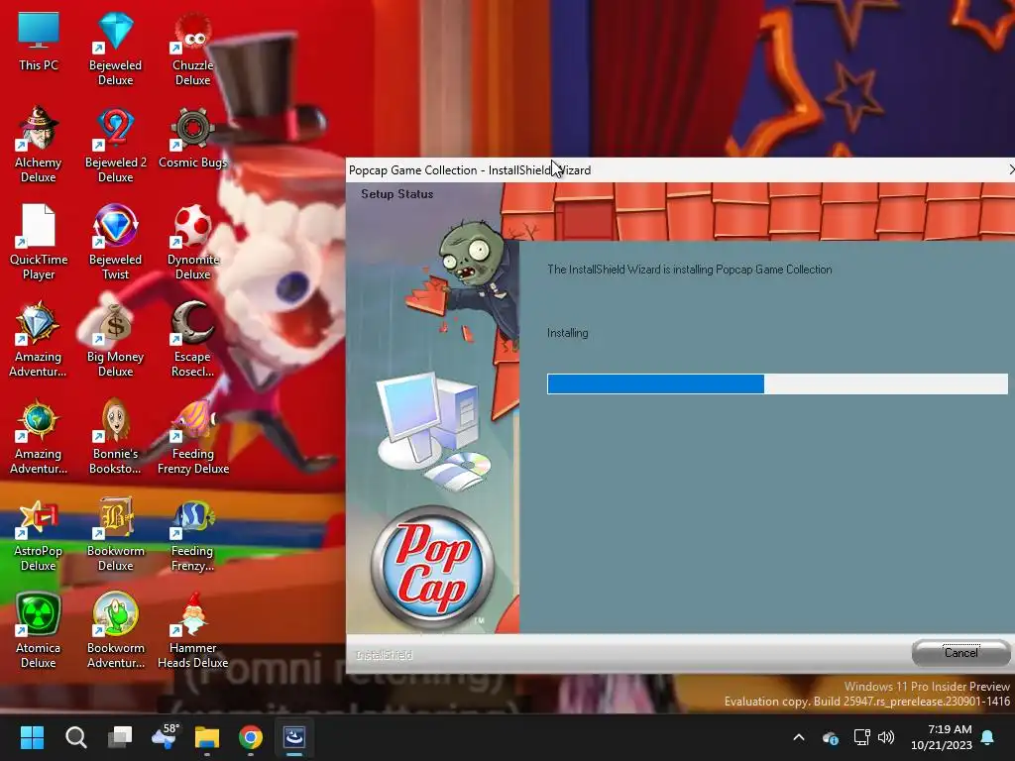Open taskbar Search
The width and height of the screenshot is (1015, 761).
coord(75,737)
